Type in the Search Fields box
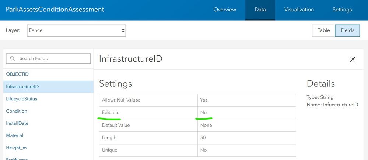Image resolution: width=368 pixels, height=160 pixels. pos(52,59)
